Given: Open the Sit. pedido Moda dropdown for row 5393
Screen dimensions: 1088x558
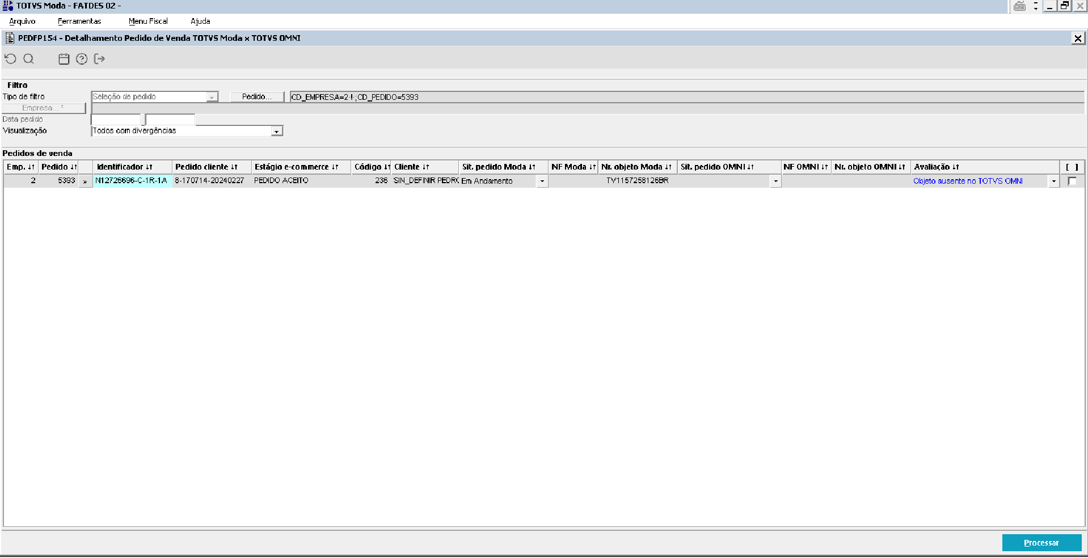Looking at the screenshot, I should click(542, 181).
